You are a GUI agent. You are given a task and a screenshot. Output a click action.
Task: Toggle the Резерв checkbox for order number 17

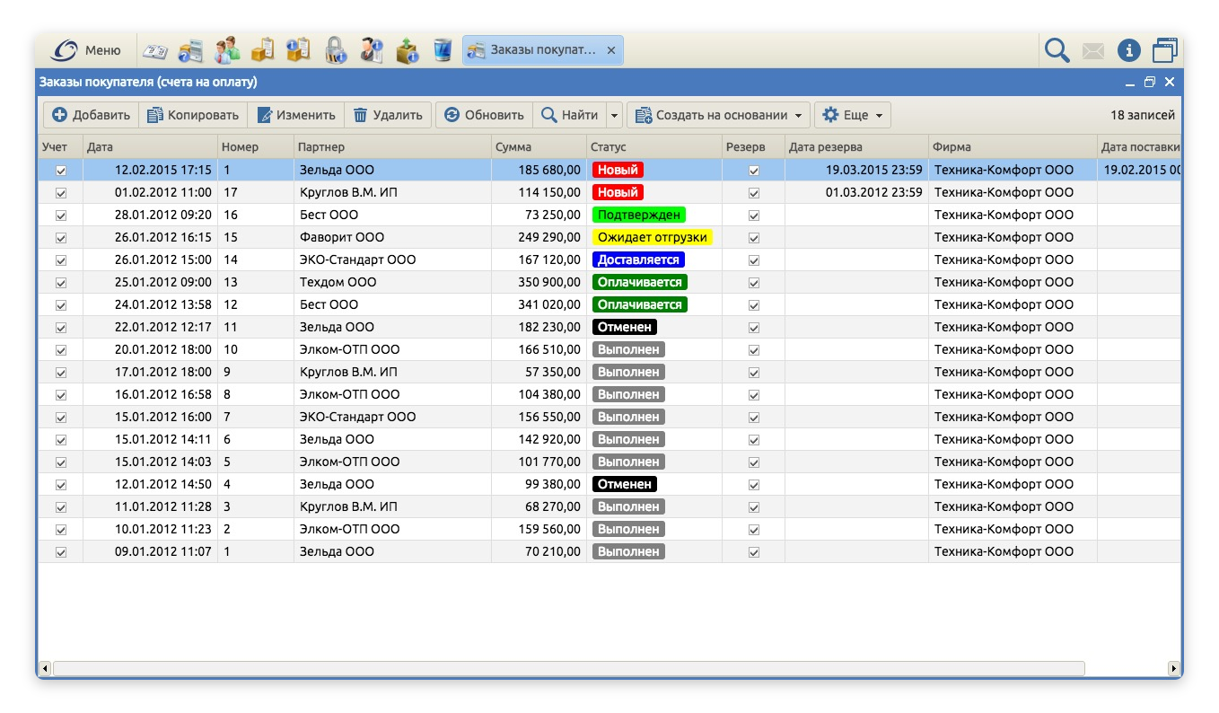coord(754,193)
